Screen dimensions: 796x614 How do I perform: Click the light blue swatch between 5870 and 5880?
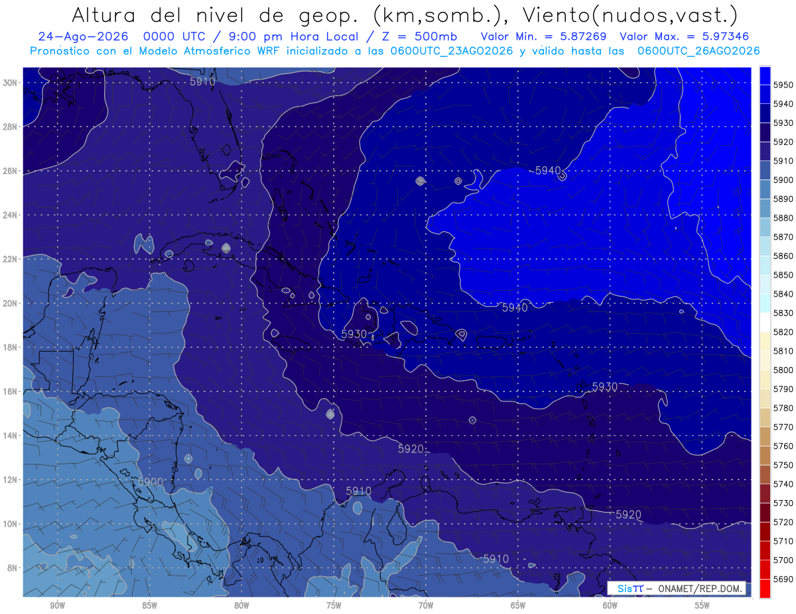765,227
